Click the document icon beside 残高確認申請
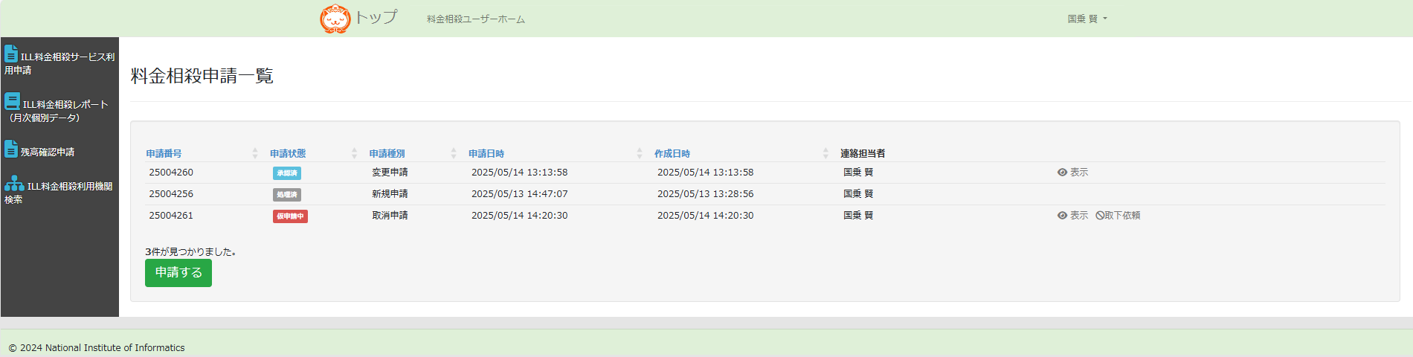 [x=11, y=149]
